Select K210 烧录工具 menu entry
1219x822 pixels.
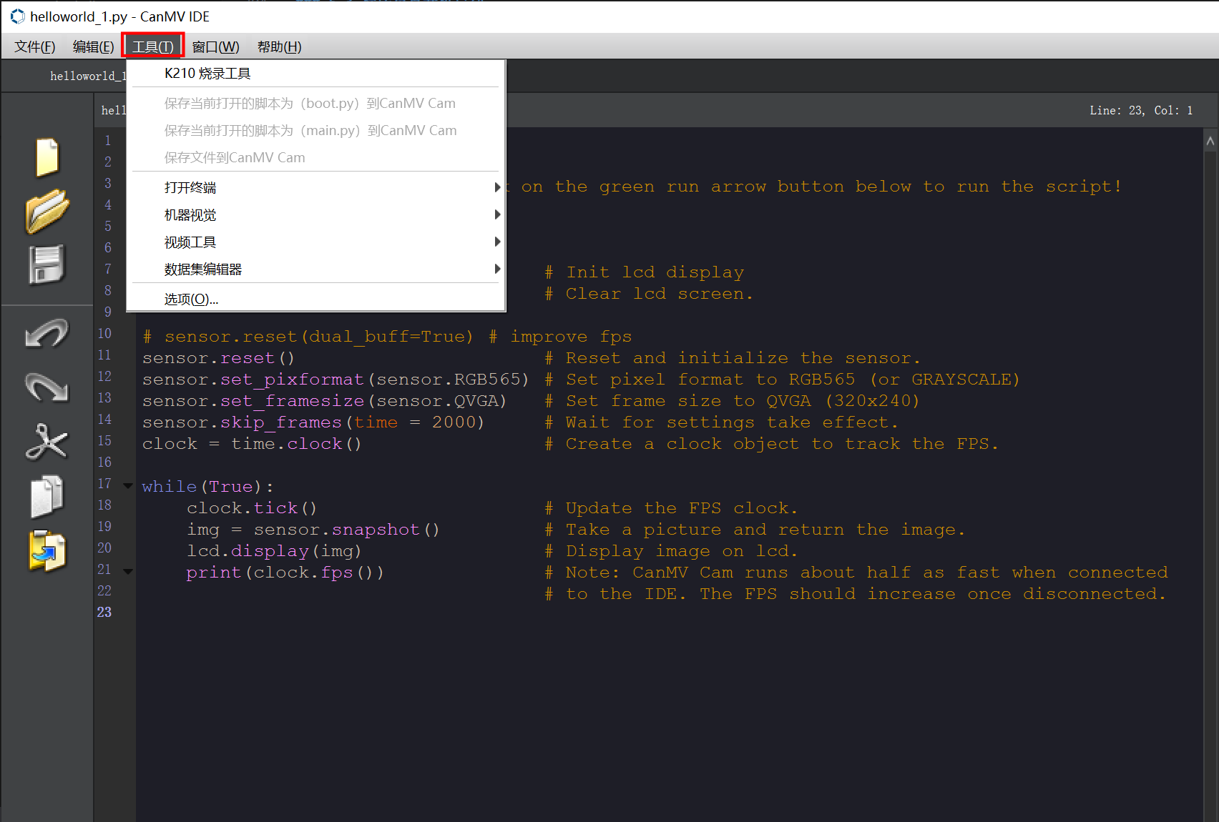pos(315,74)
